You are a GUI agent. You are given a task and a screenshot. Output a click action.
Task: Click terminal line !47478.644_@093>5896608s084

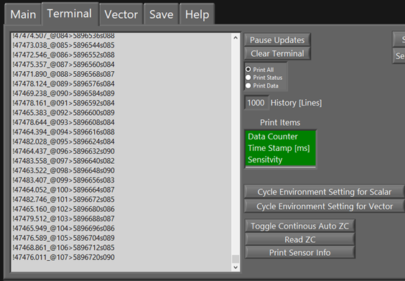pyautogui.click(x=63, y=122)
